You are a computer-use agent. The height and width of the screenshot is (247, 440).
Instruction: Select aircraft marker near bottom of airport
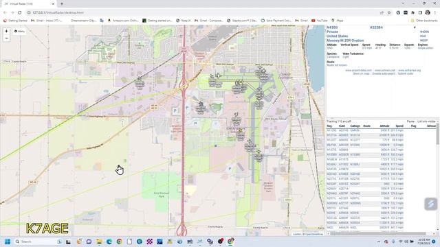pos(258,156)
